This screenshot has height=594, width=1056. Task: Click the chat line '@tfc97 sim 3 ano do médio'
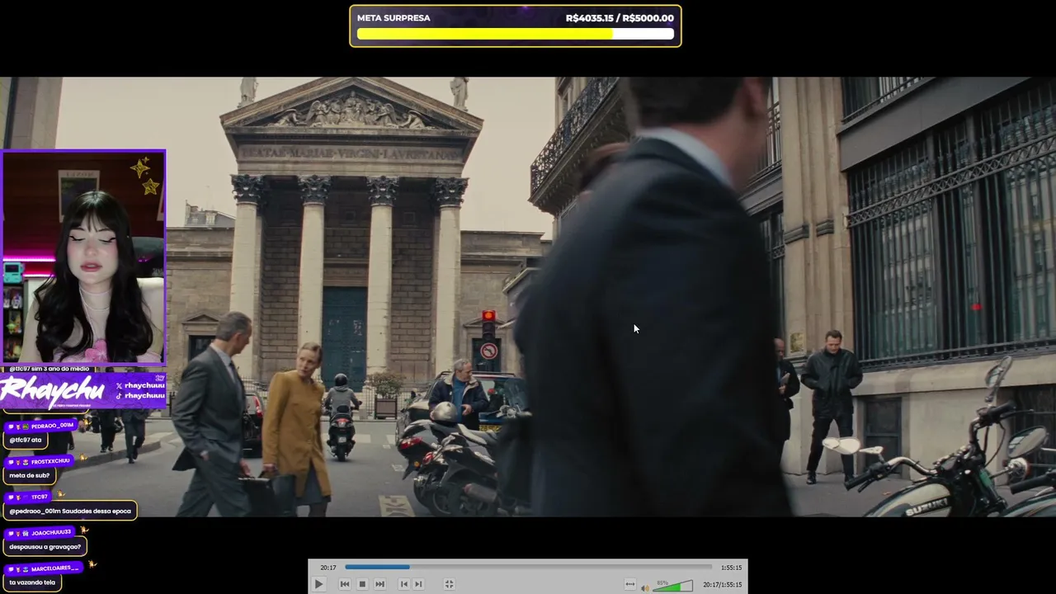tap(49, 369)
